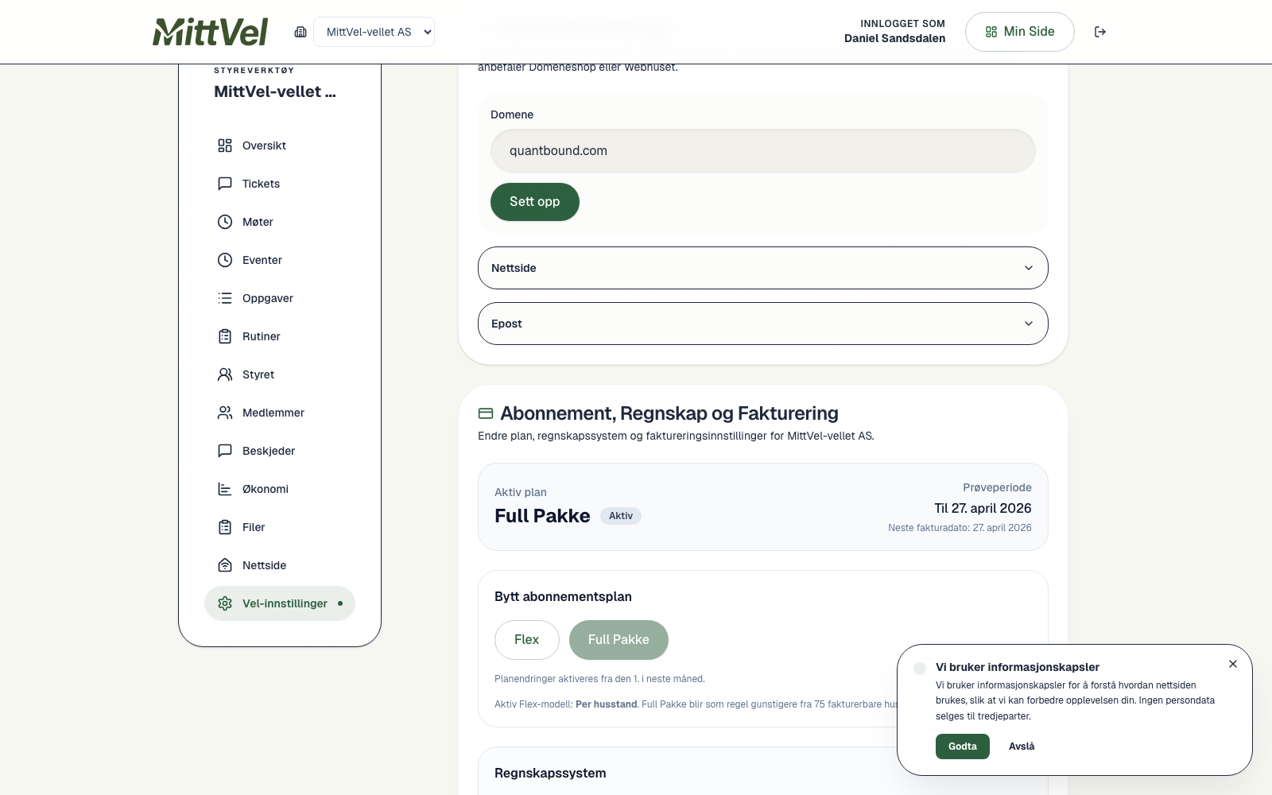This screenshot has height=795, width=1272.
Task: Click the Møter clock icon
Action: [x=225, y=222]
